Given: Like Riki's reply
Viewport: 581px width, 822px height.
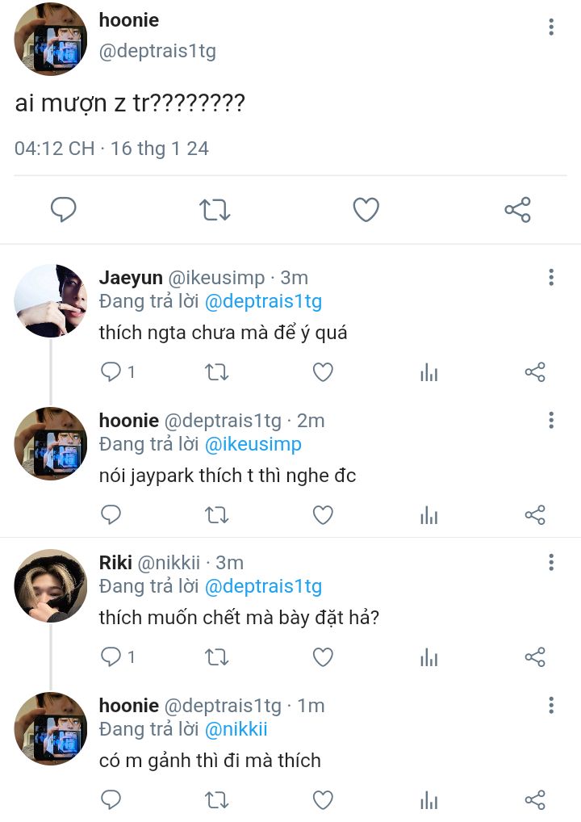Looking at the screenshot, I should pos(323,657).
